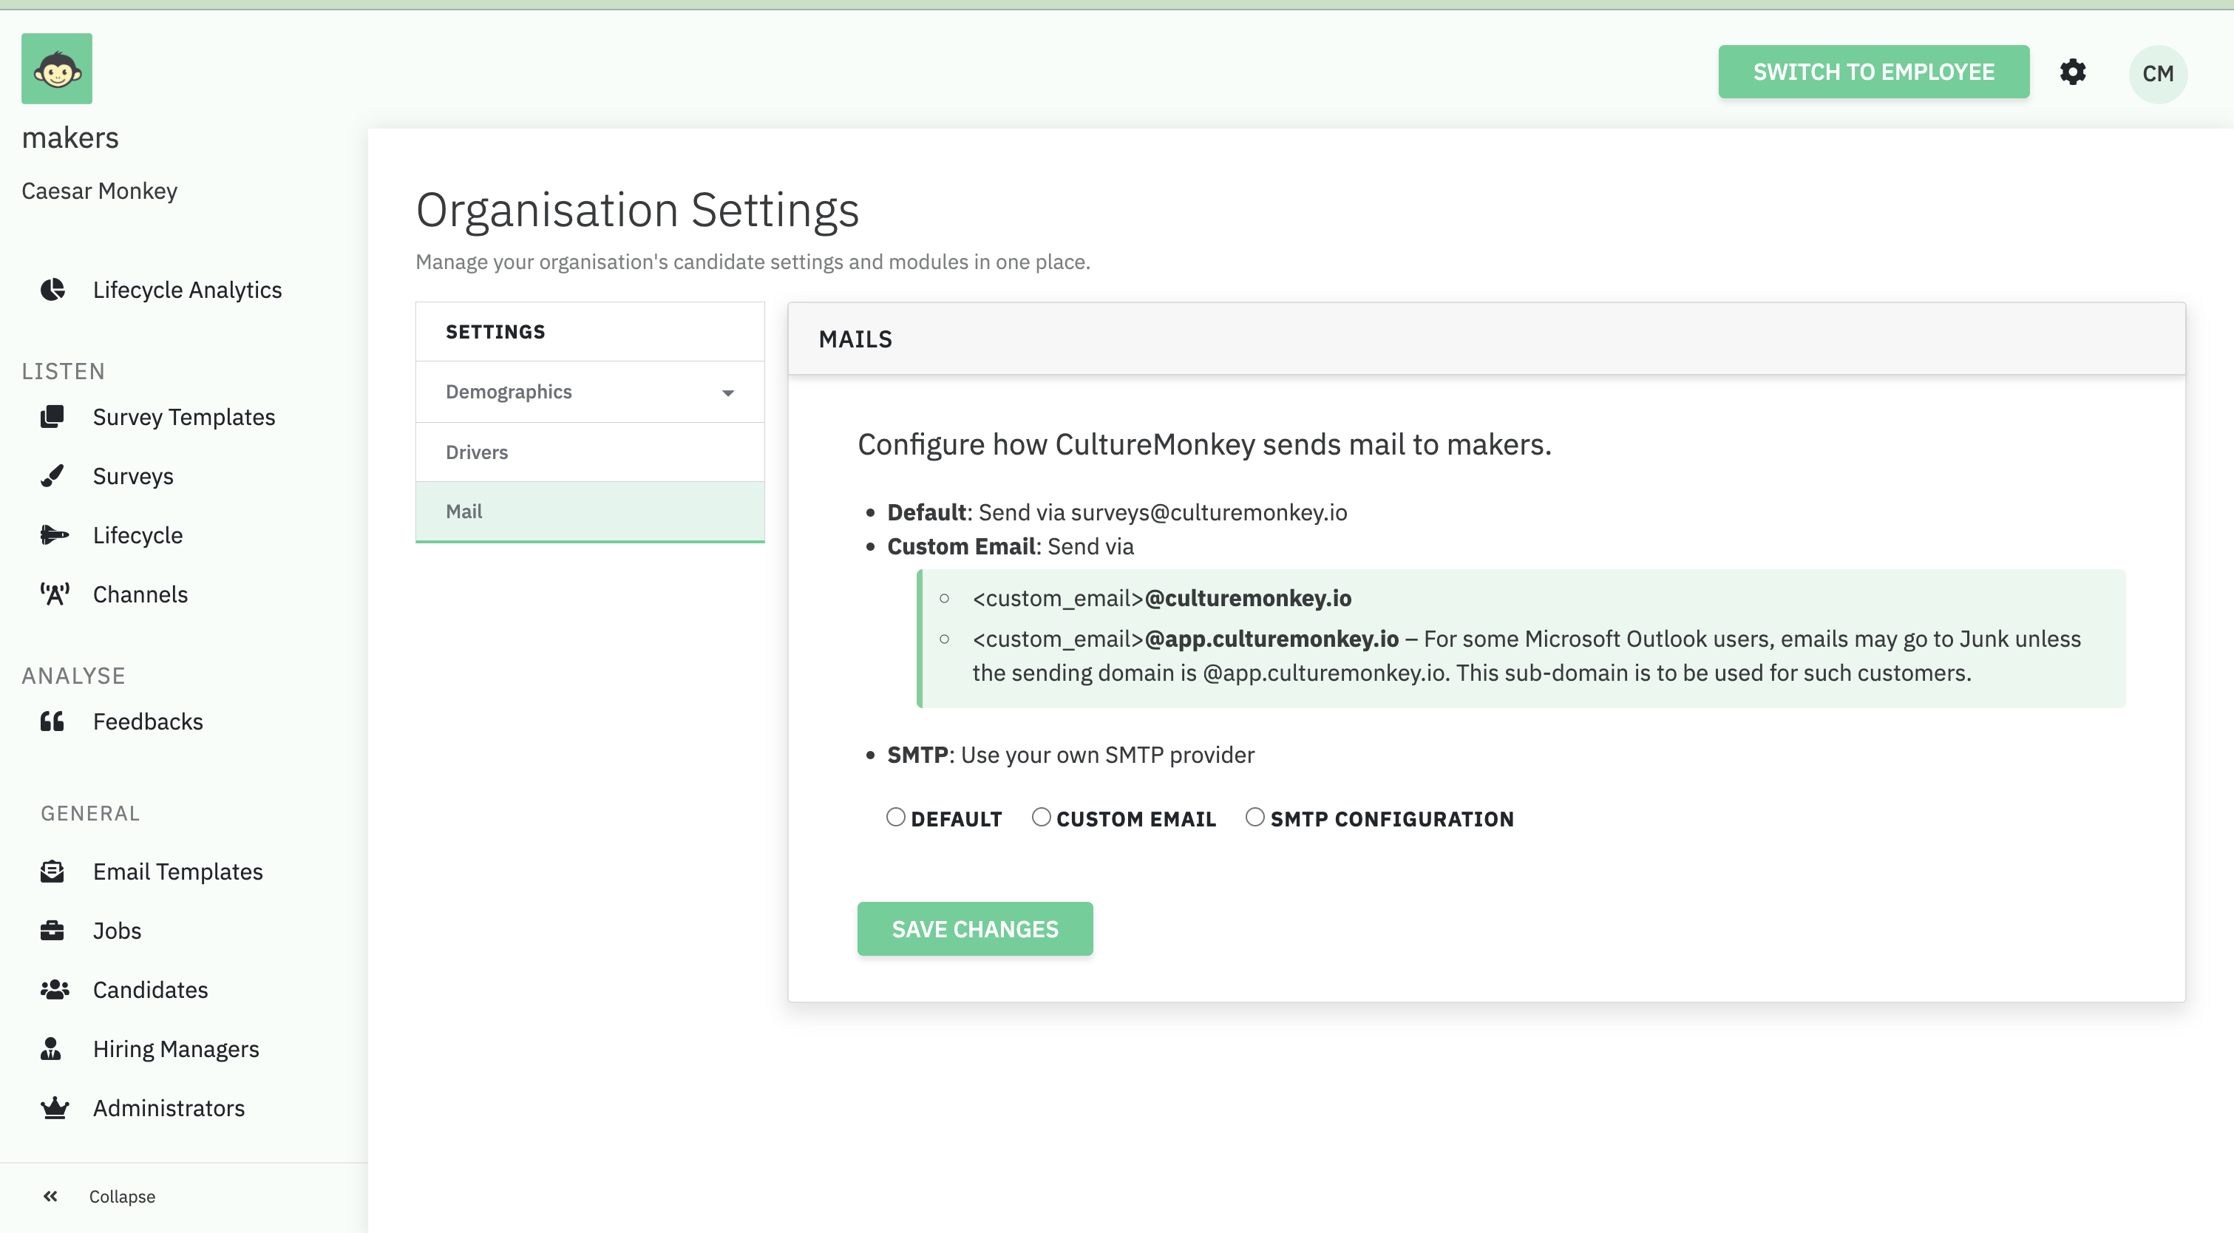Click the 'SMTP: Use your own SMTP provider' line
The image size is (2234, 1233).
point(1070,755)
